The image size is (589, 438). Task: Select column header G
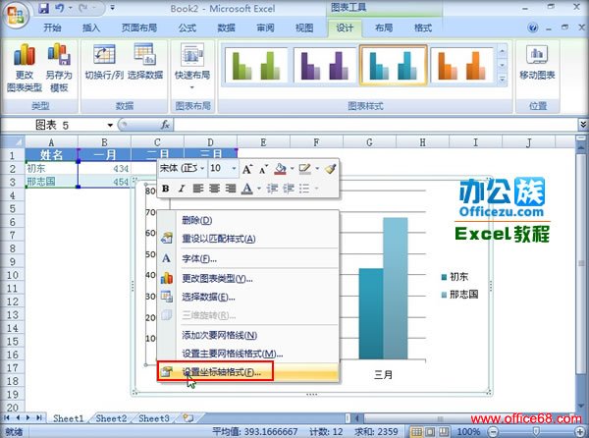[x=369, y=142]
